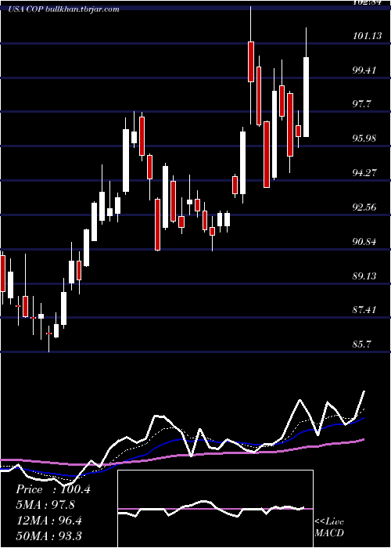
Task: Click the 99.41 price axis label
Action: (364, 70)
